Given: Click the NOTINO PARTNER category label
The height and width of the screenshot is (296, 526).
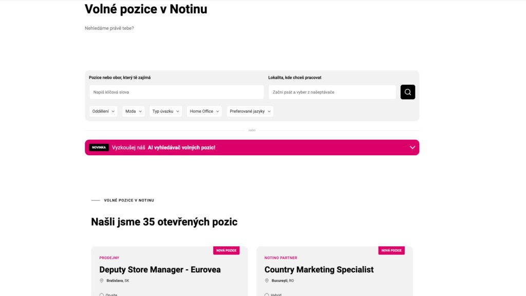Looking at the screenshot, I should click(280, 257).
